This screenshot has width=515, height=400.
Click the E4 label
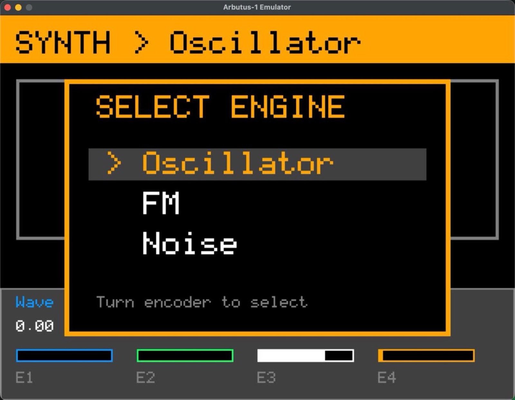pos(387,377)
